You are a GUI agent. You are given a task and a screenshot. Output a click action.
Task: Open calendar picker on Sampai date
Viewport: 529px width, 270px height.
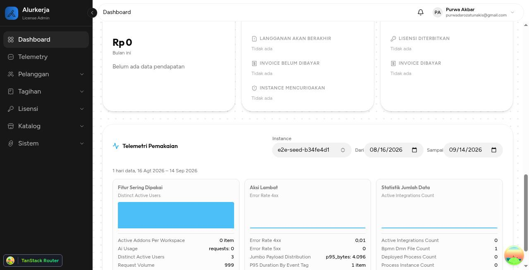click(494, 150)
